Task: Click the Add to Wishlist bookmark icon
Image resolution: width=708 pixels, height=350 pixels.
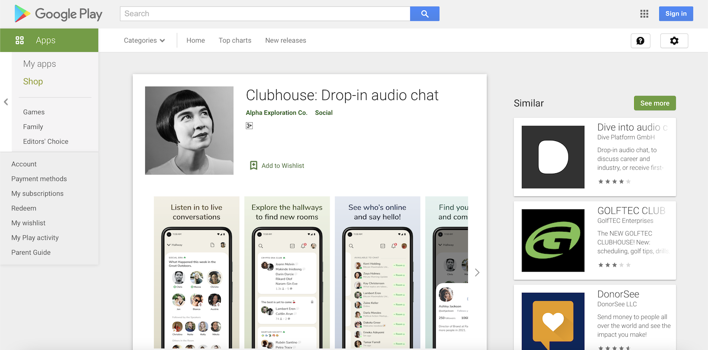Action: (x=254, y=165)
